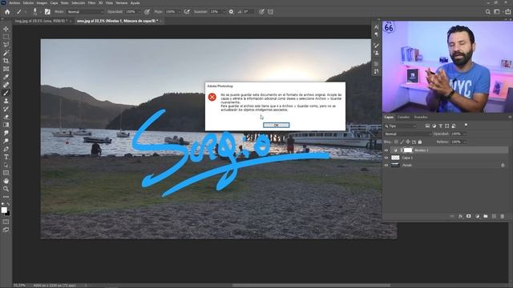Select the Healing Brush tool
Screen dimensions: 513x288
(x=6, y=85)
